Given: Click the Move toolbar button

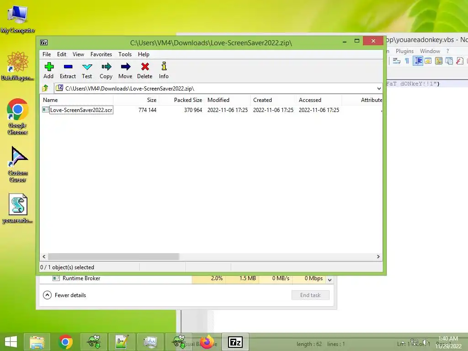Looking at the screenshot, I should tap(125, 70).
